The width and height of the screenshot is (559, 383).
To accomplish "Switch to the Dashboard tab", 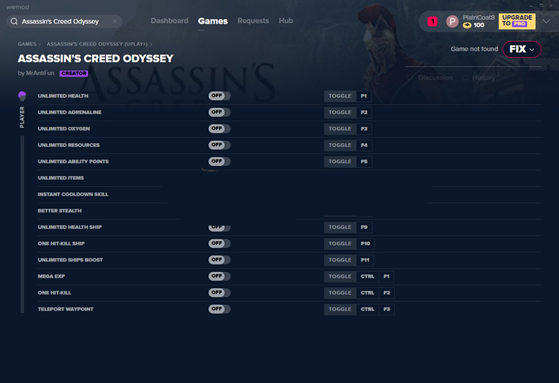I will click(x=169, y=21).
